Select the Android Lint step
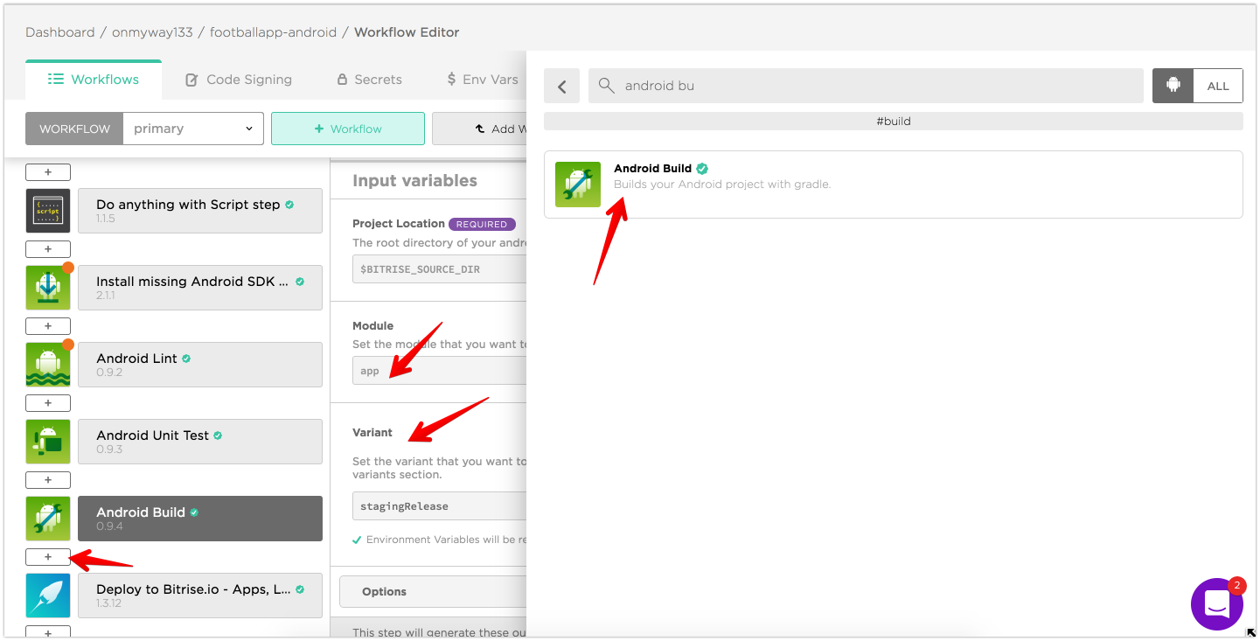Screen dimensions: 1260x641 click(200, 365)
